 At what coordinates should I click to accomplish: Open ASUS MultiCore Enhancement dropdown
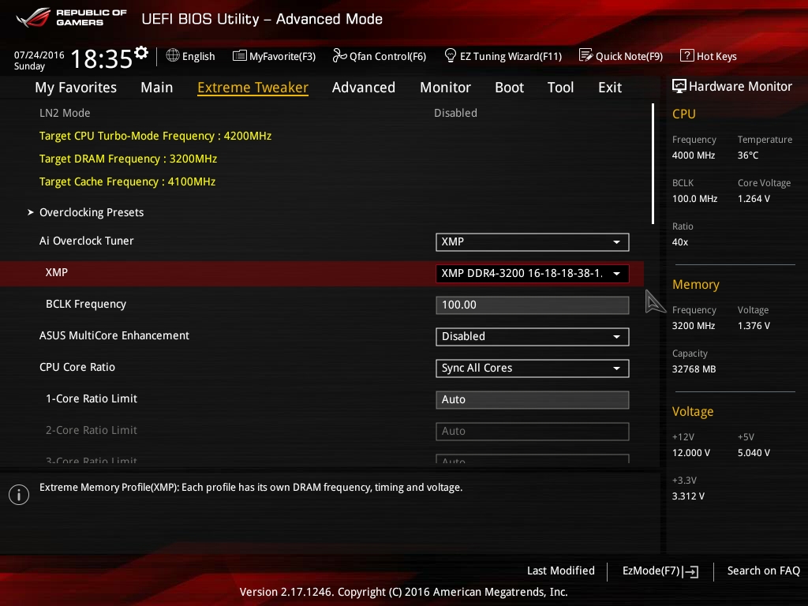click(533, 336)
